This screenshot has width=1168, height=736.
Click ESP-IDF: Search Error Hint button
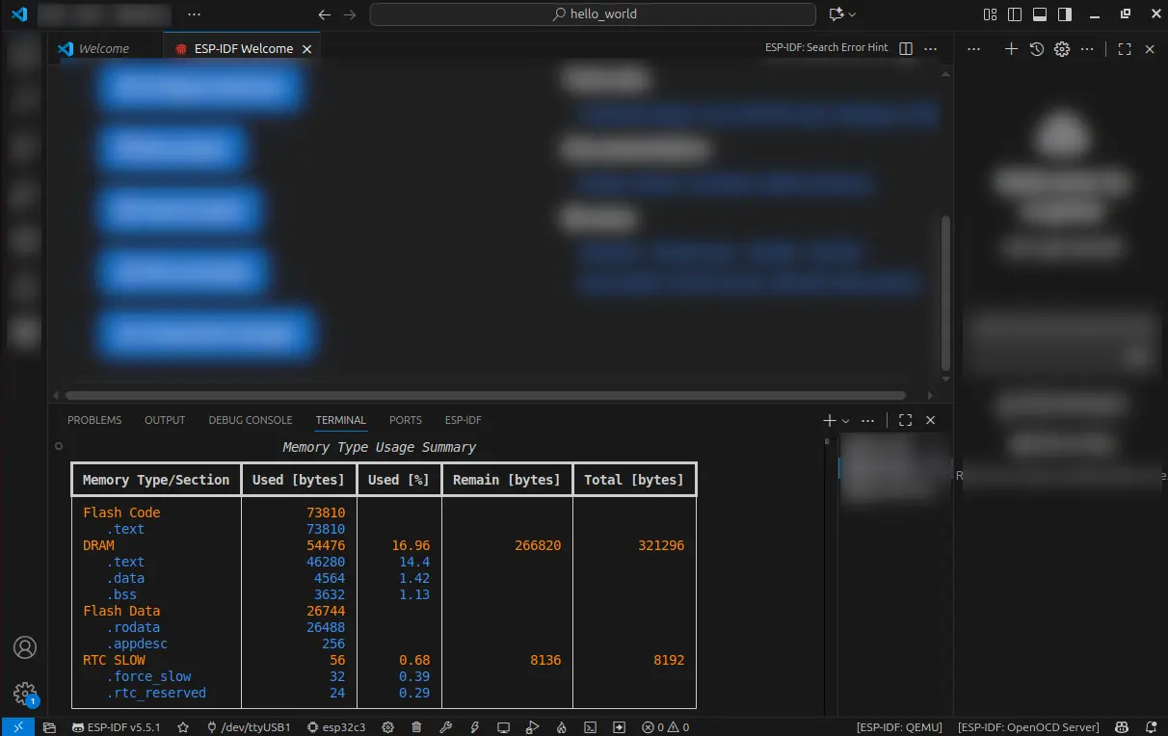click(826, 48)
